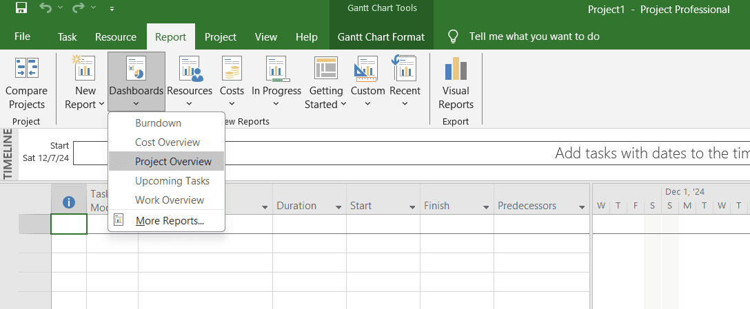Open the Undo history dropdown arrow
This screenshot has width=750, height=309.
pyautogui.click(x=60, y=8)
